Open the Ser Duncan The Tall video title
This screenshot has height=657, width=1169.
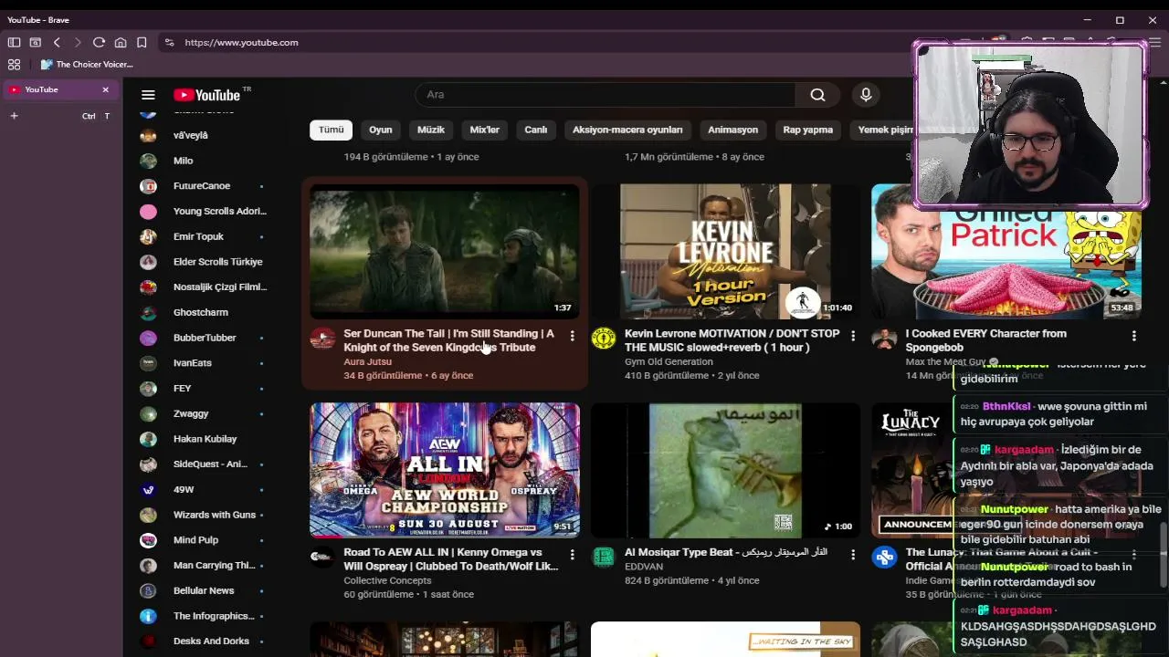[449, 340]
